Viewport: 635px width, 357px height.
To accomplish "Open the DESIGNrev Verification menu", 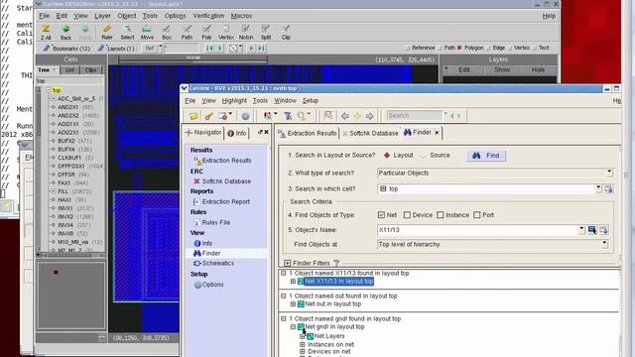I will click(x=208, y=16).
